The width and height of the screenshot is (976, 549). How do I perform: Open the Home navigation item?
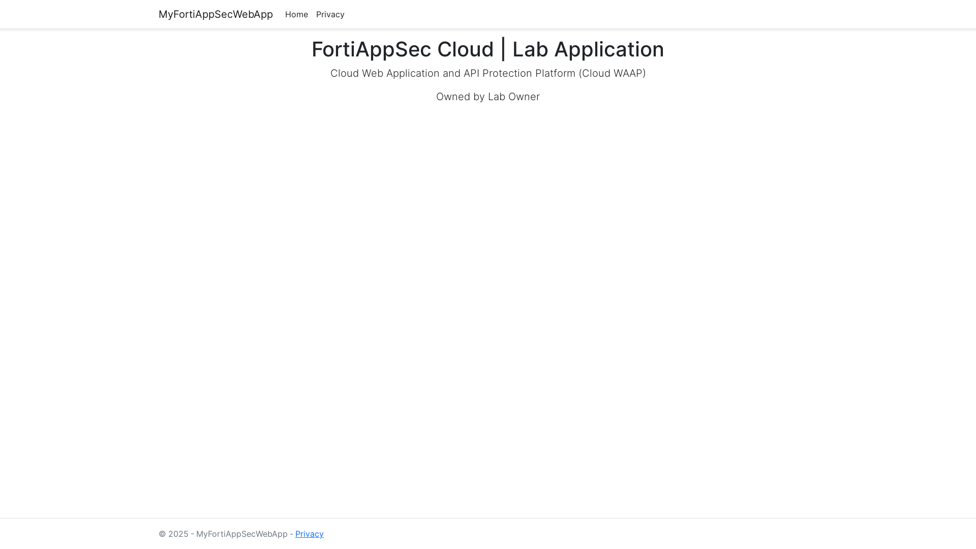click(x=296, y=15)
